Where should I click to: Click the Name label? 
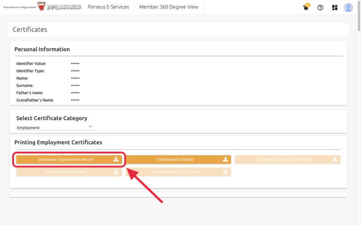[22, 78]
